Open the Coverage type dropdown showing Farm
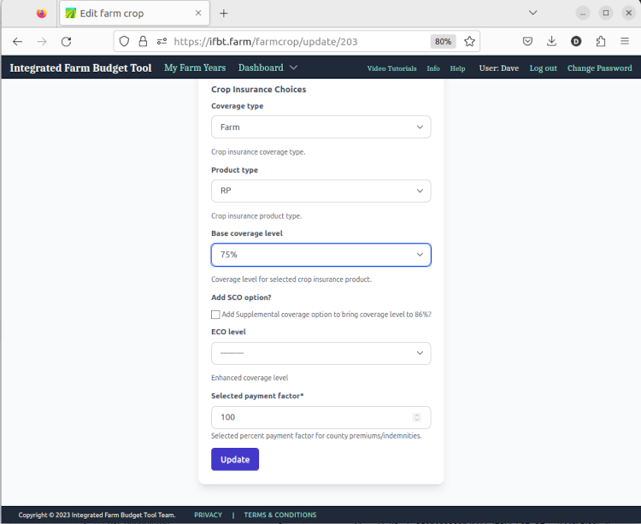This screenshot has width=641, height=524. click(320, 127)
